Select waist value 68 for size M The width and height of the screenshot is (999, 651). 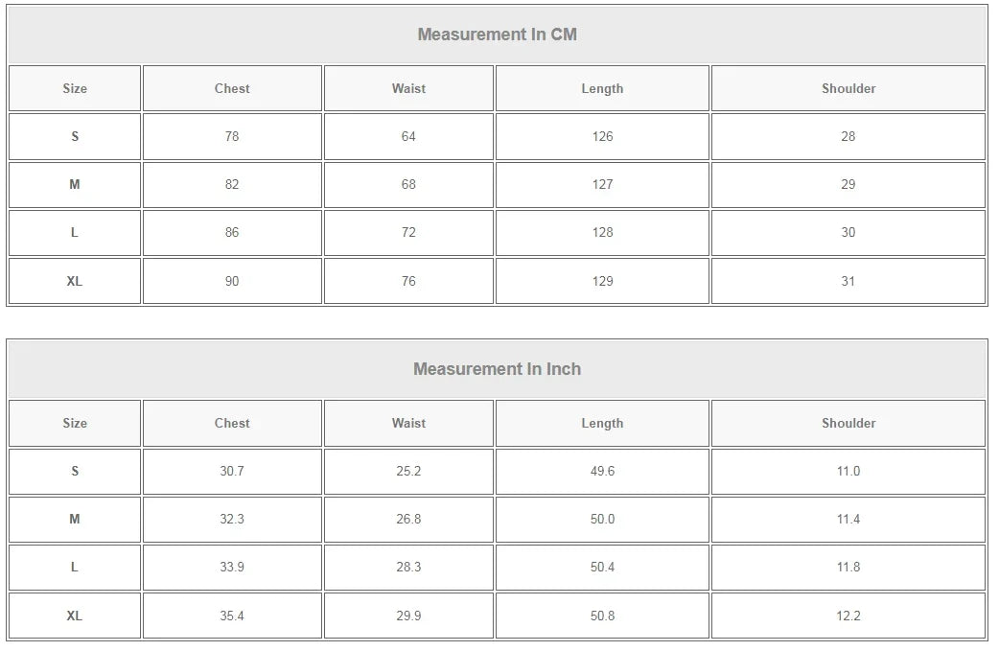[x=408, y=184]
